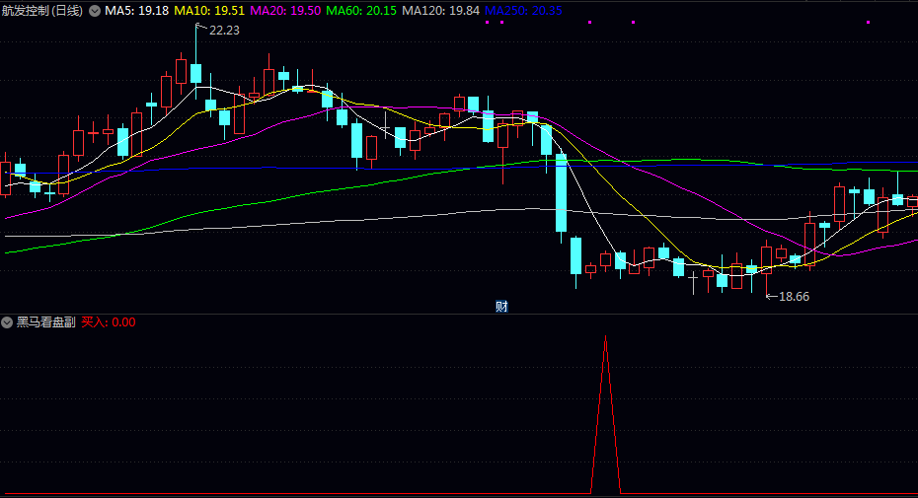Click the first magenta dot marker at top
This screenshot has height=498, width=918.
tap(488, 22)
